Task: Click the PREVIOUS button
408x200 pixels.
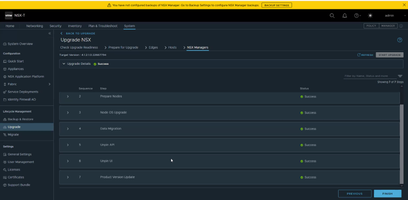Action: coord(355,194)
